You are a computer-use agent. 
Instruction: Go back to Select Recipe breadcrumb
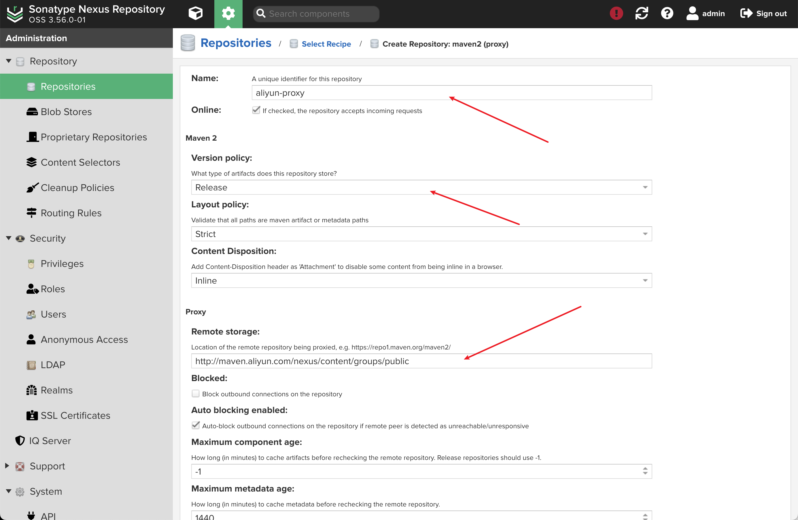click(x=326, y=44)
